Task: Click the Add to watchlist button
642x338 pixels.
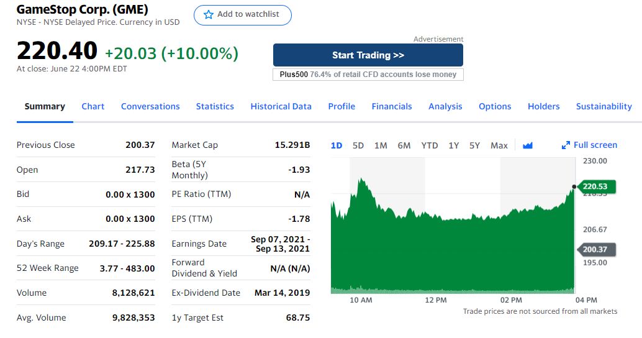Action: pyautogui.click(x=243, y=15)
